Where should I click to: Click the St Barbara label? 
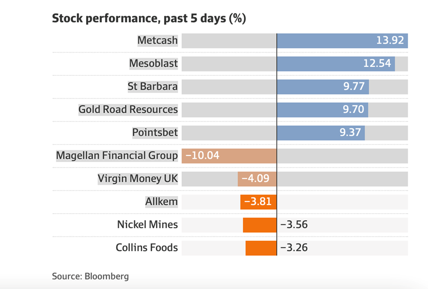pyautogui.click(x=153, y=87)
